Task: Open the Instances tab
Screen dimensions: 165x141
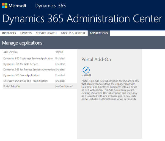Action: pos(9,33)
